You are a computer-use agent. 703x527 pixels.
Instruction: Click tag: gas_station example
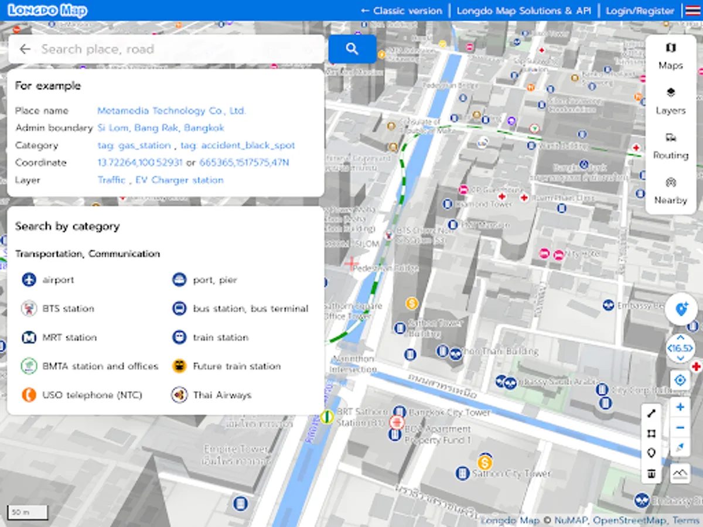[x=134, y=145]
